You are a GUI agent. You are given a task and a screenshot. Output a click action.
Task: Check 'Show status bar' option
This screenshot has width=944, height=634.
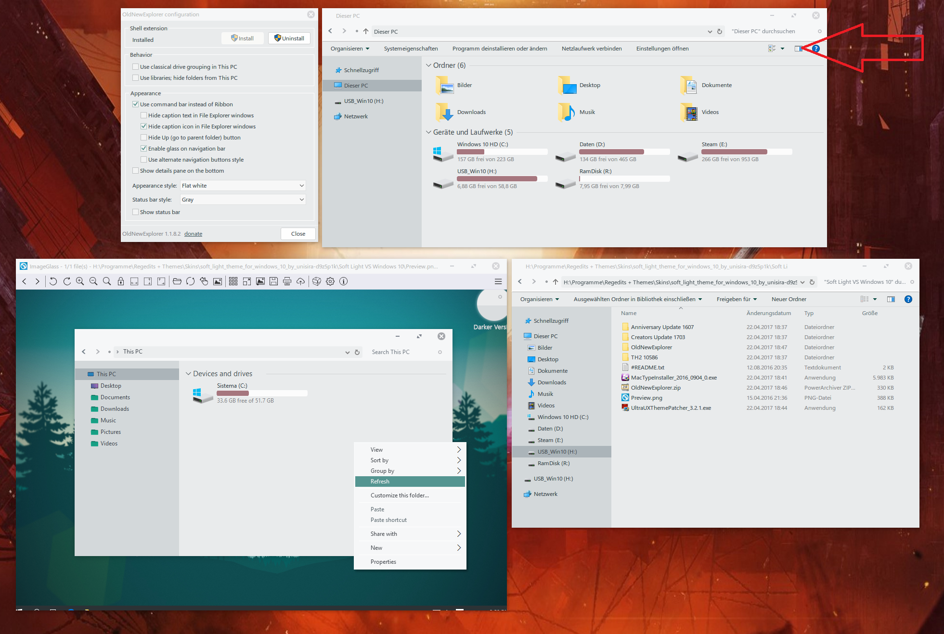click(x=136, y=212)
